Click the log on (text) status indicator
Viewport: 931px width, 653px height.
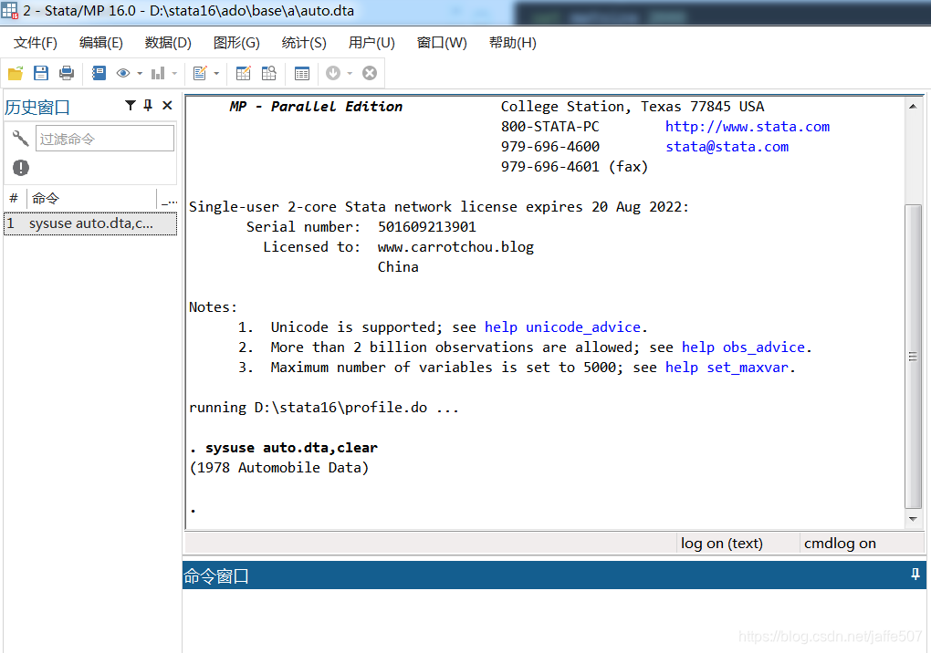[x=721, y=544]
